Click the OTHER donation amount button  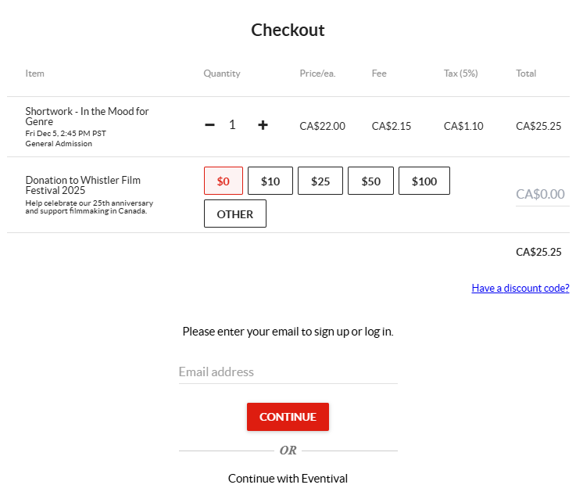coord(235,214)
